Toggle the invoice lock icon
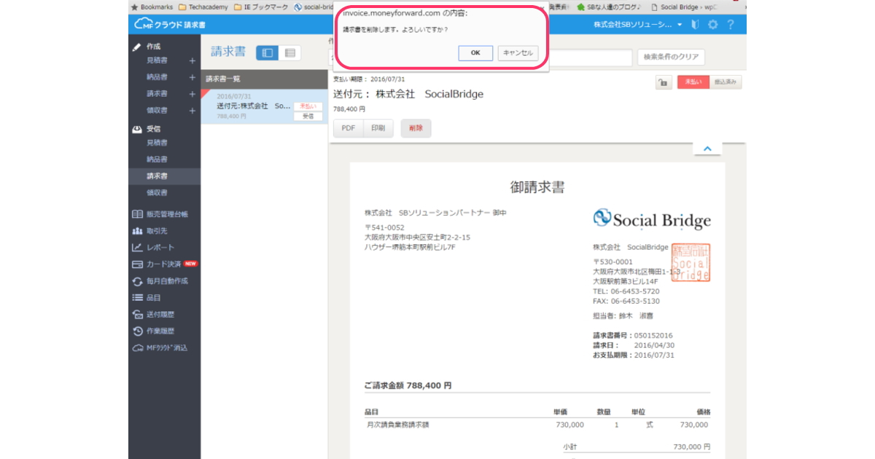The image size is (875, 459). 664,83
